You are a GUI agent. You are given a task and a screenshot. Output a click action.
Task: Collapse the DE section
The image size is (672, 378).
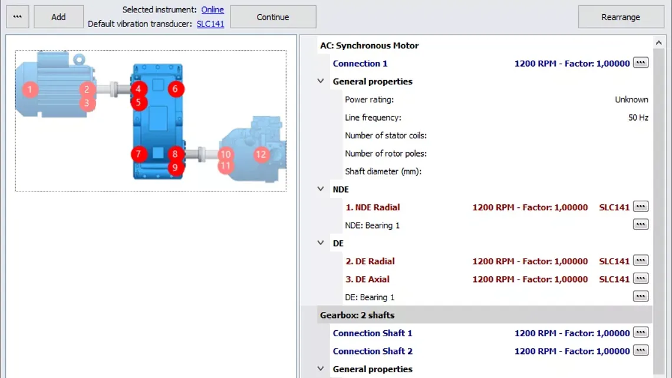(x=321, y=243)
